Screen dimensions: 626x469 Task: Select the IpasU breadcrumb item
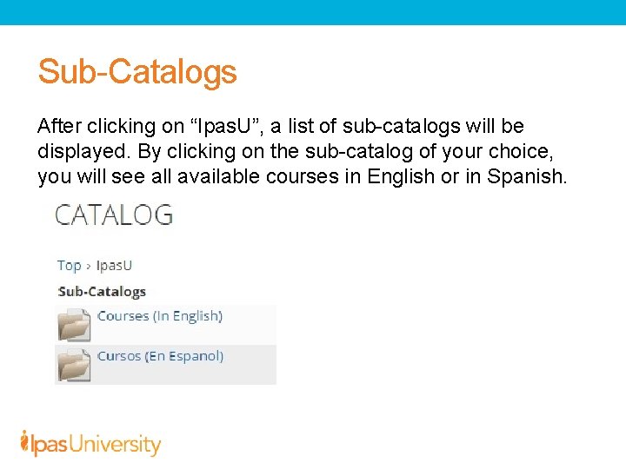point(114,265)
